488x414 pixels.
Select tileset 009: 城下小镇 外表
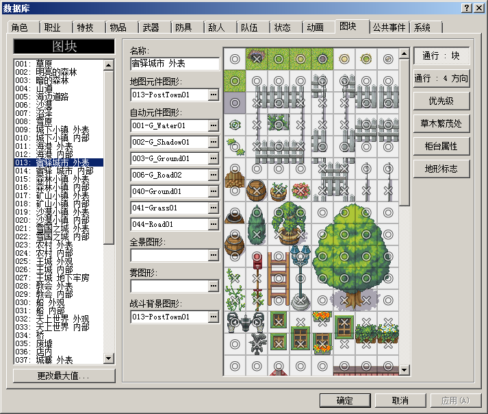[x=59, y=130]
